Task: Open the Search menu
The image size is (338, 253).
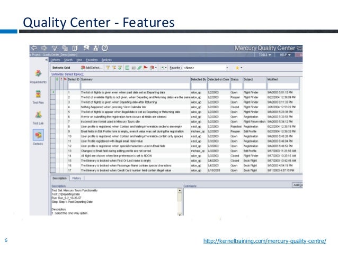Action: 68,60
